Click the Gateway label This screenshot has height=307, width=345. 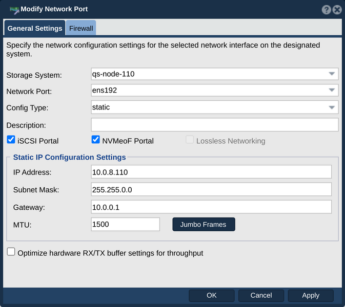[29, 207]
